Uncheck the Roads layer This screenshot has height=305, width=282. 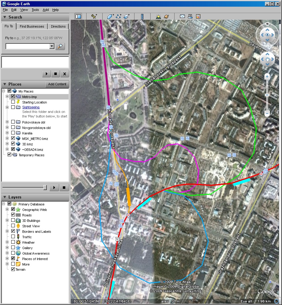point(13,215)
